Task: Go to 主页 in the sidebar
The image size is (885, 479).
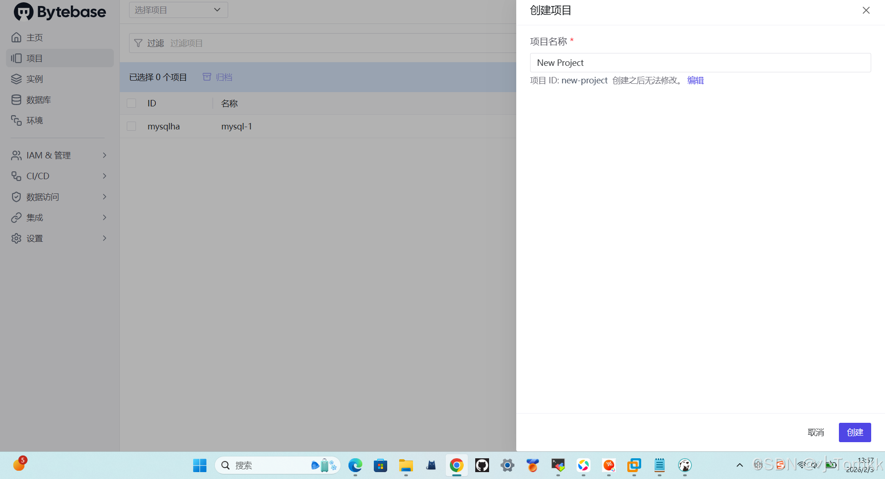Action: click(60, 37)
